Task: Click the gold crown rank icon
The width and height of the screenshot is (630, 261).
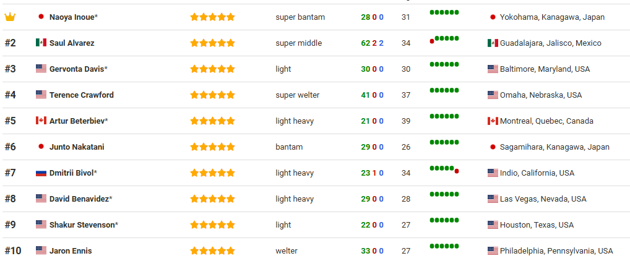Action: click(10, 17)
